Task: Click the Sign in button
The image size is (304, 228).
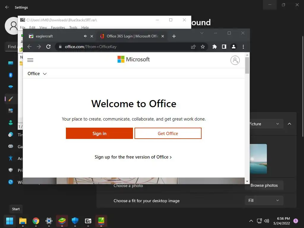Action: (99, 133)
